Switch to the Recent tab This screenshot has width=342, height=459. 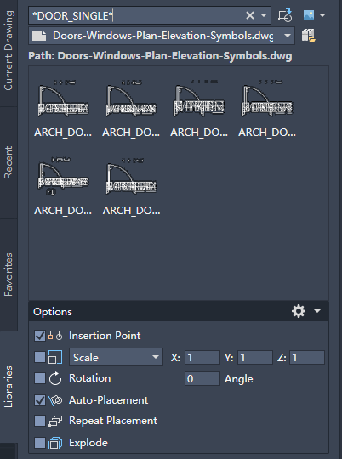(9, 162)
